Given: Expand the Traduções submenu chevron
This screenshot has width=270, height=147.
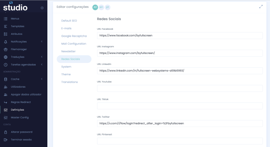Looking at the screenshot, I should pyautogui.click(x=41, y=57).
